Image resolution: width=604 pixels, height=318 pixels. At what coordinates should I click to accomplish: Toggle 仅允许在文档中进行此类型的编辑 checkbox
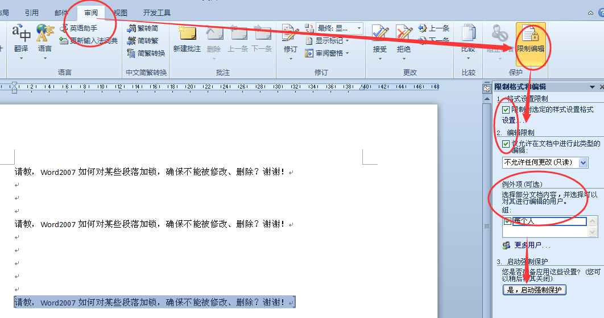[506, 144]
